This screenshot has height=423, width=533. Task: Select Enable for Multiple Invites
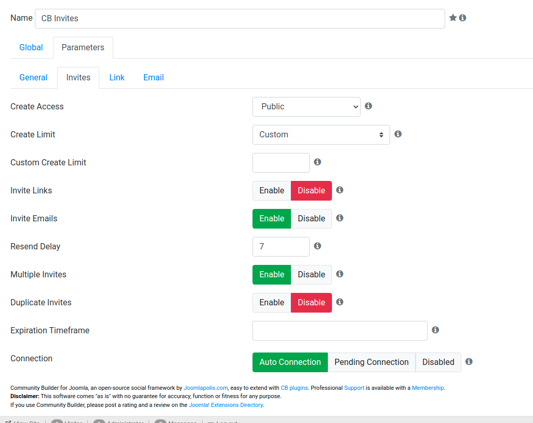click(x=272, y=275)
